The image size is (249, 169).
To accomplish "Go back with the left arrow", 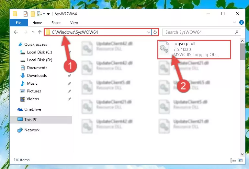I will coord(16,32).
